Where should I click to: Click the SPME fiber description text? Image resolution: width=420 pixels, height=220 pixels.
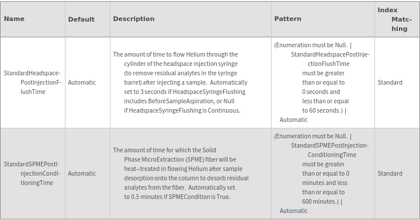pyautogui.click(x=181, y=173)
